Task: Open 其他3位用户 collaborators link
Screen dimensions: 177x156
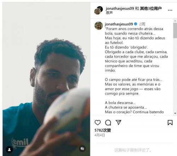Action: coord(151,9)
